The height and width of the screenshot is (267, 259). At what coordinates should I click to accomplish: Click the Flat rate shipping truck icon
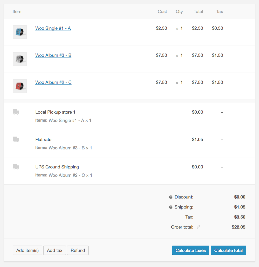click(16, 139)
